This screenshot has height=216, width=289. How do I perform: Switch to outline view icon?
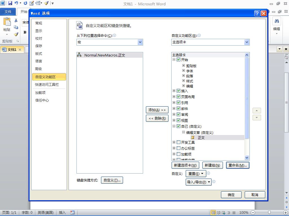[229, 213]
